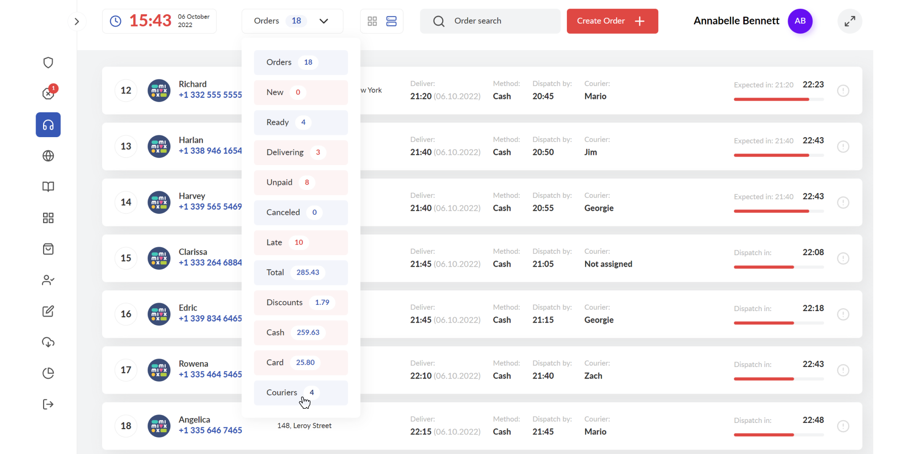Image resolution: width=907 pixels, height=454 pixels.
Task: Click the Create Order button
Action: (612, 21)
